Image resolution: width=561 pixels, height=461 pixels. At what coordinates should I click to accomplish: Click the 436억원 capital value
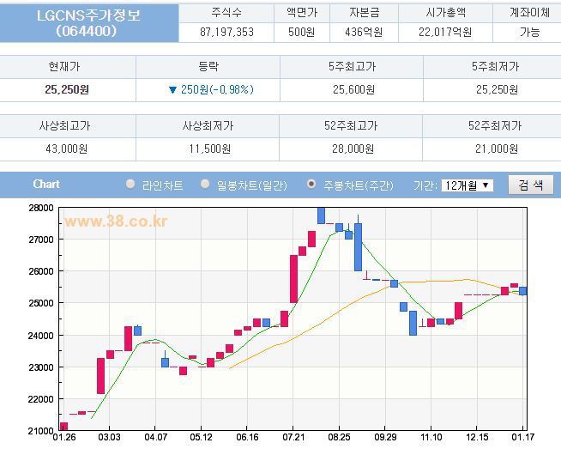pyautogui.click(x=364, y=33)
